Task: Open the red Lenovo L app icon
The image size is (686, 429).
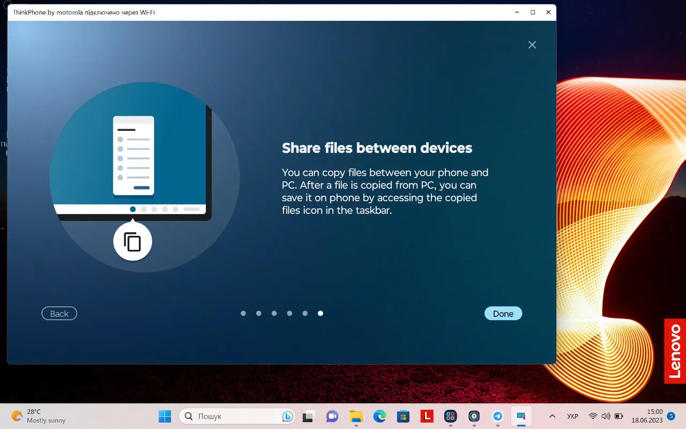Action: (427, 416)
